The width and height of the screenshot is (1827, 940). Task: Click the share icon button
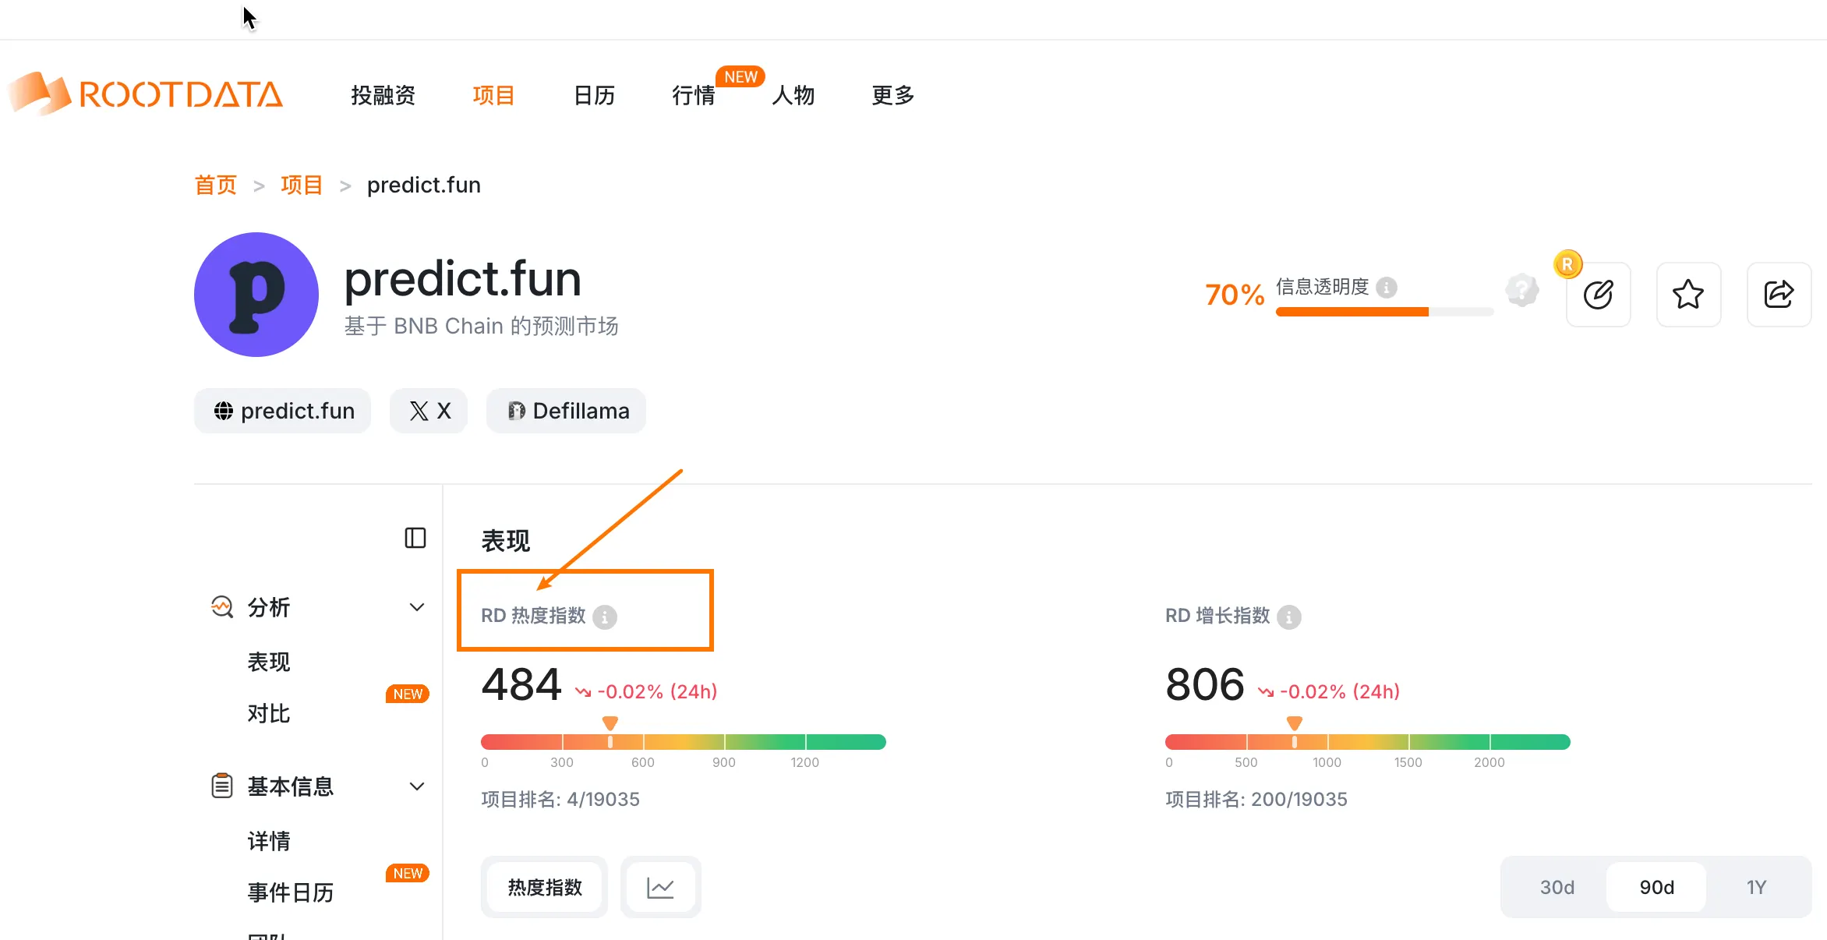click(1779, 295)
